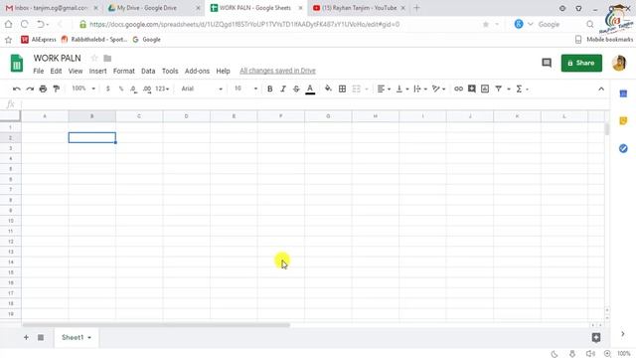636x358 pixels.
Task: Open the Data menu
Action: [148, 71]
